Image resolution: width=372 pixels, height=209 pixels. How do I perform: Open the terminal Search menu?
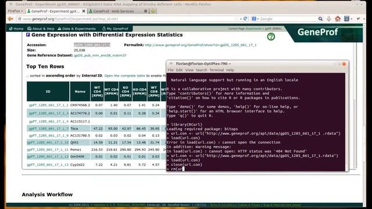pyautogui.click(x=201, y=70)
